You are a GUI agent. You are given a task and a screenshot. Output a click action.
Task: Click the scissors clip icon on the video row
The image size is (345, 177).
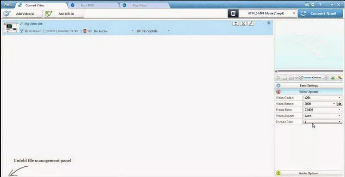[x=243, y=24]
